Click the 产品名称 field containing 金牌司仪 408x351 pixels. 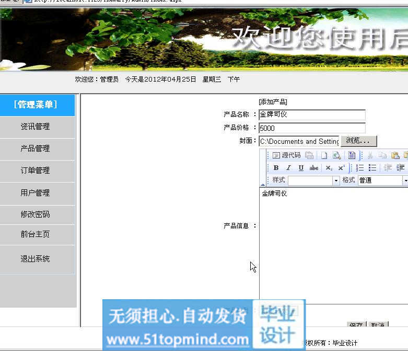[312, 115]
